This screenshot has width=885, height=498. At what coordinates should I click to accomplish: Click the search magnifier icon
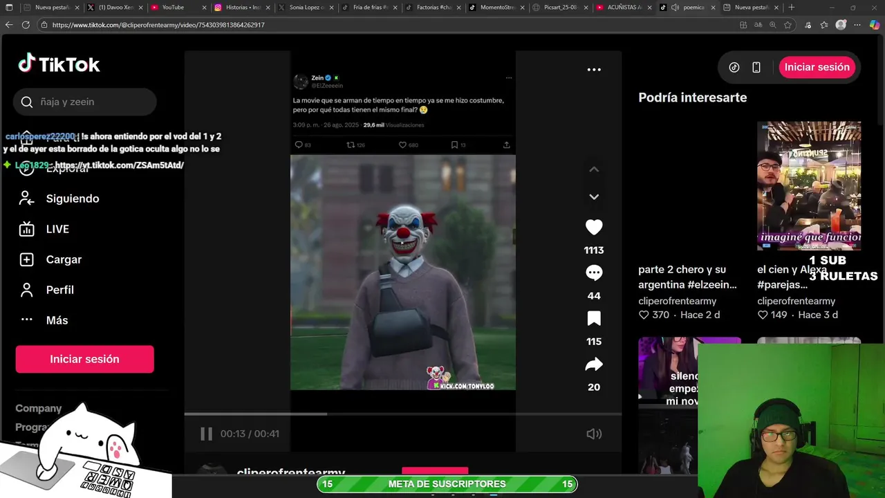tap(27, 102)
